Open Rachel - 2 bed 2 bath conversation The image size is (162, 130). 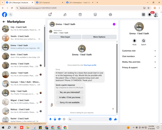tap(22, 120)
